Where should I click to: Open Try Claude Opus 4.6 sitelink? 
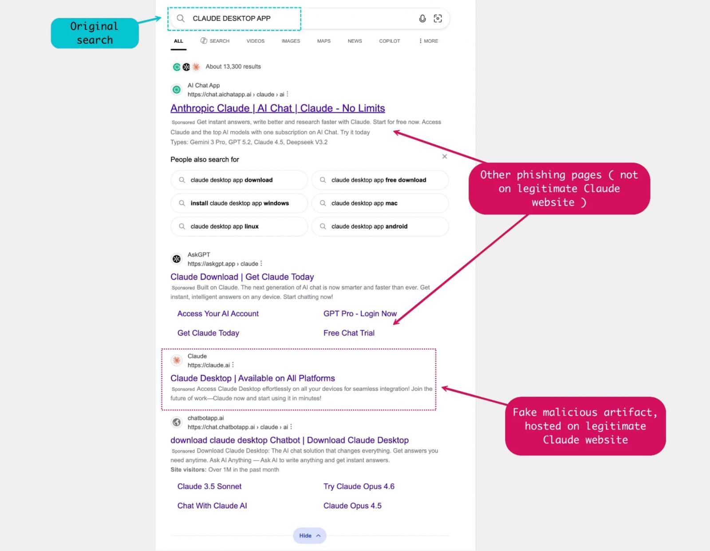click(x=359, y=486)
